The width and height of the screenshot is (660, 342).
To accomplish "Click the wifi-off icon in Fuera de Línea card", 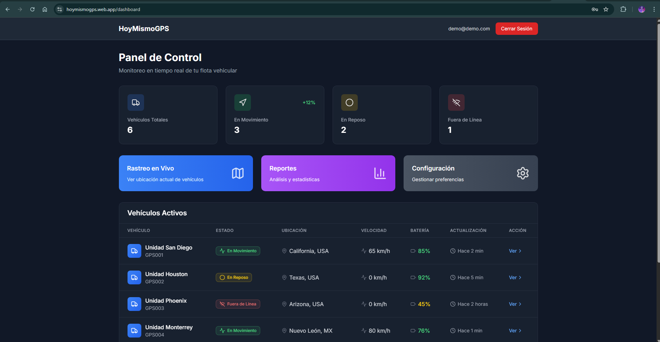I will (456, 102).
